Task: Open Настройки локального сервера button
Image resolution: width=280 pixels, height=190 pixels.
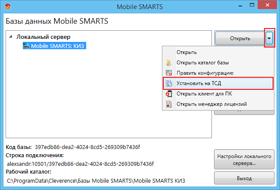Action: (244, 160)
